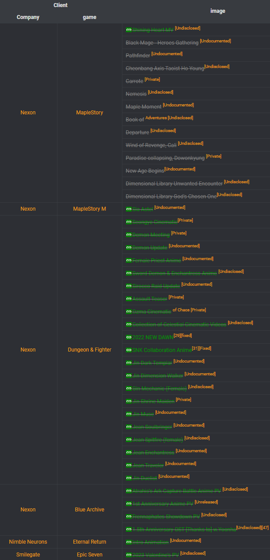Screen dimensions: 270x560
Task: Select the Carrote entry text
Action: click(x=134, y=81)
